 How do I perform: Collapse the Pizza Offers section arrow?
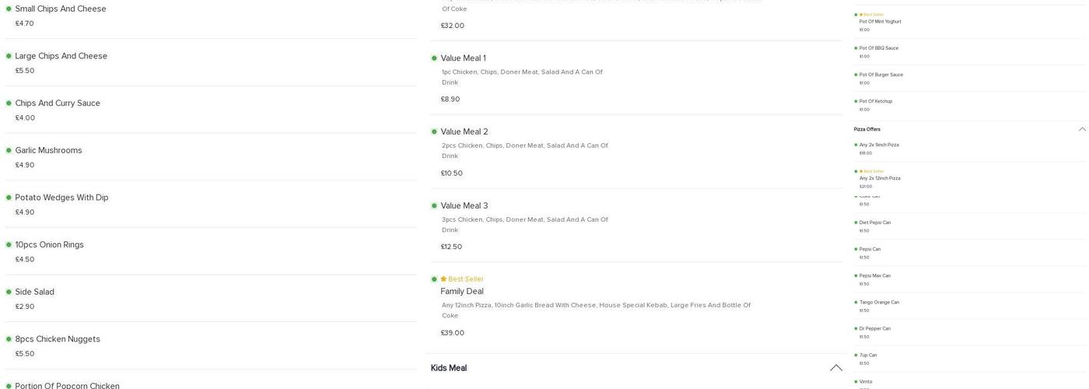point(1081,129)
